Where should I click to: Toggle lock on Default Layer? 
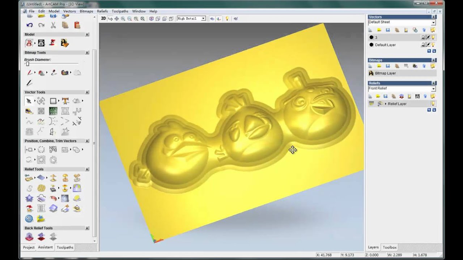423,45
